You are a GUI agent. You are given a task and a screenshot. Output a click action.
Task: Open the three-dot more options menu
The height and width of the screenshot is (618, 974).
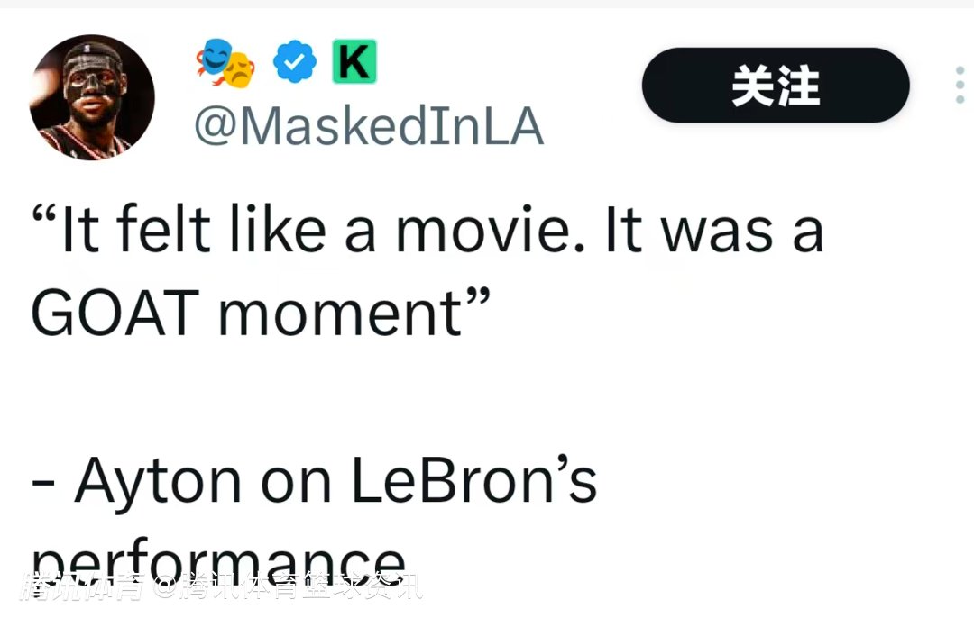[960, 86]
